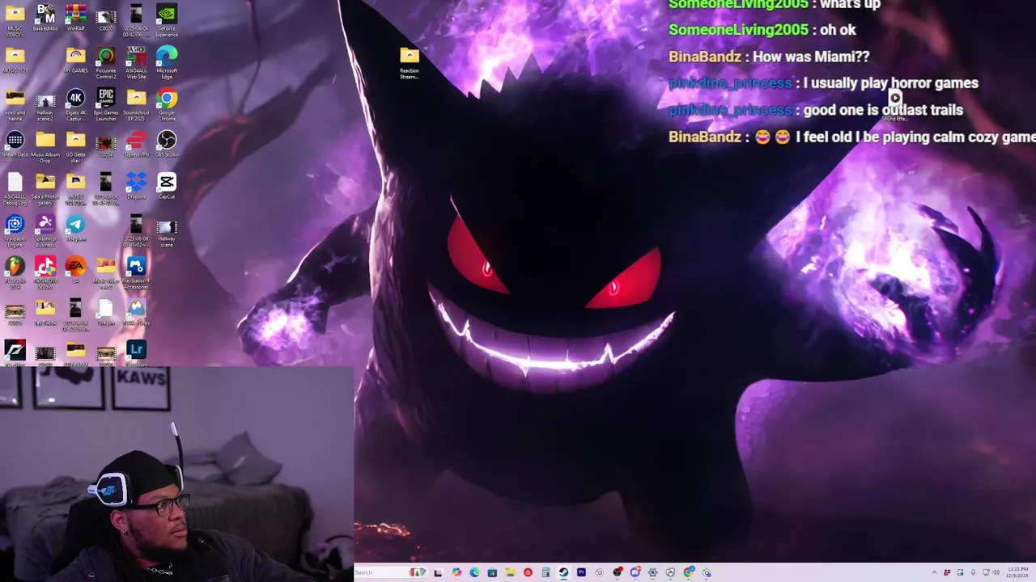
Task: Show hidden system tray icons
Action: pos(934,572)
